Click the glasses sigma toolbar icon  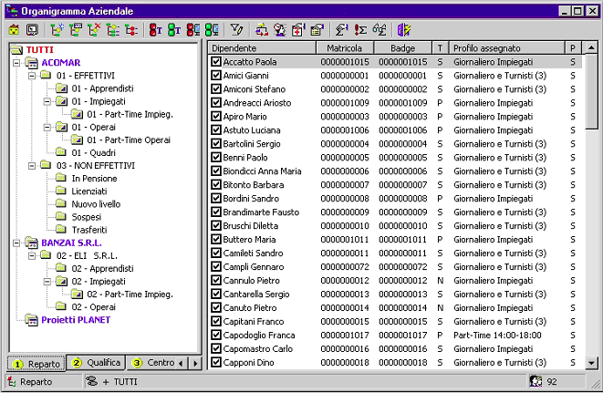(x=379, y=29)
